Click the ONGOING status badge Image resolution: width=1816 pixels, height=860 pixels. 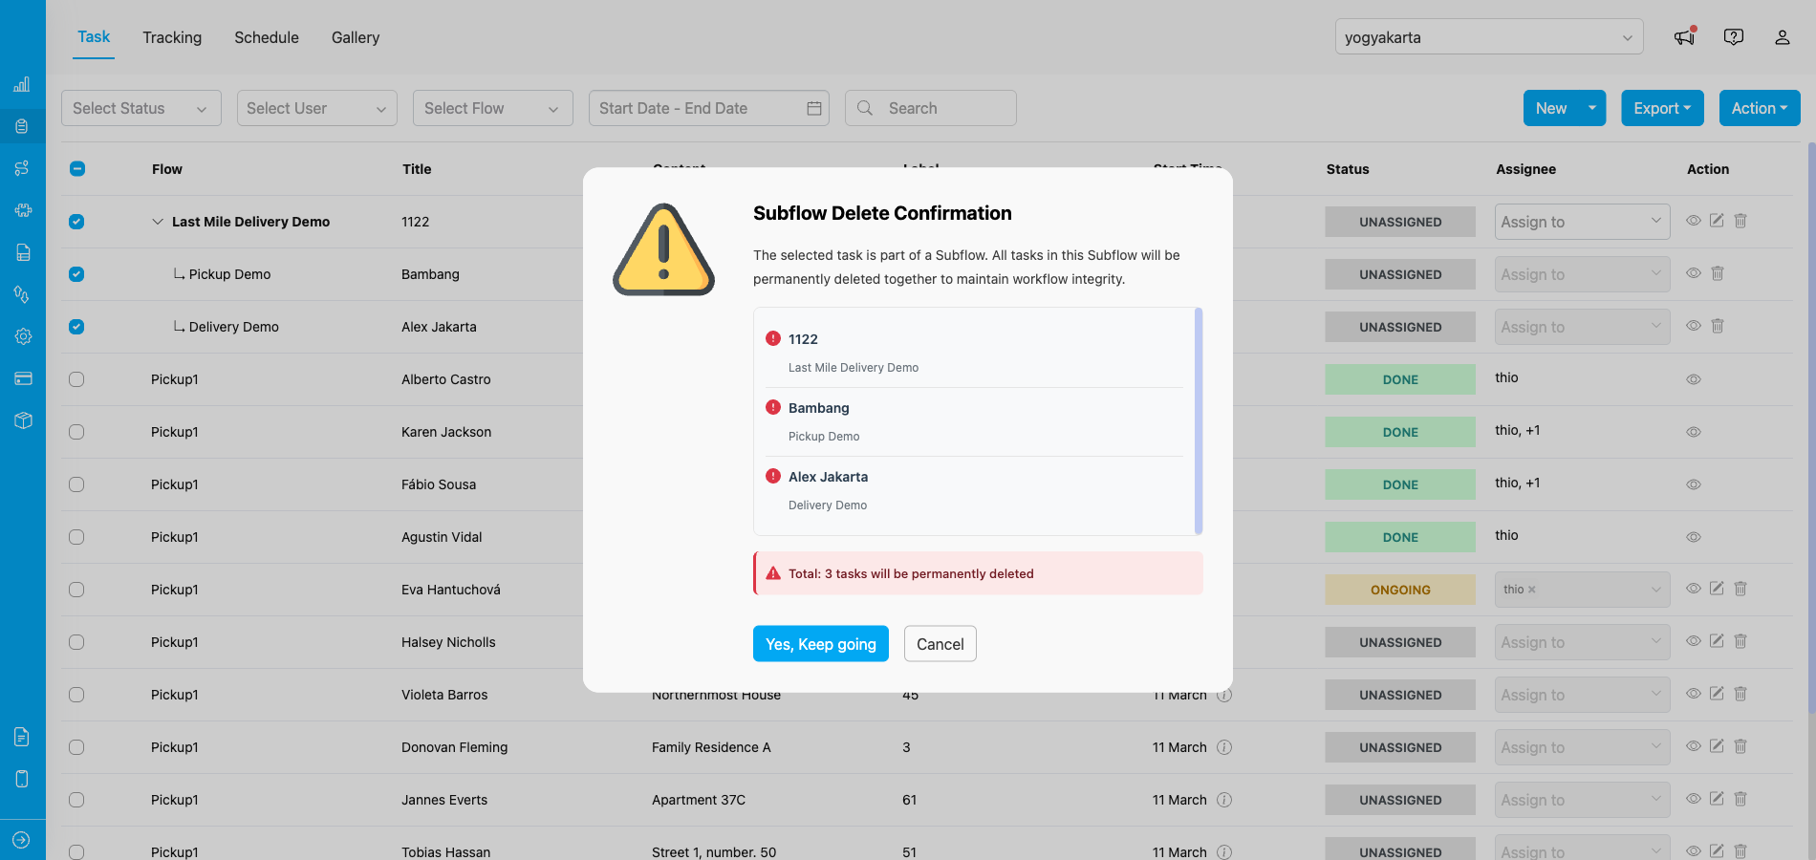point(1400,590)
